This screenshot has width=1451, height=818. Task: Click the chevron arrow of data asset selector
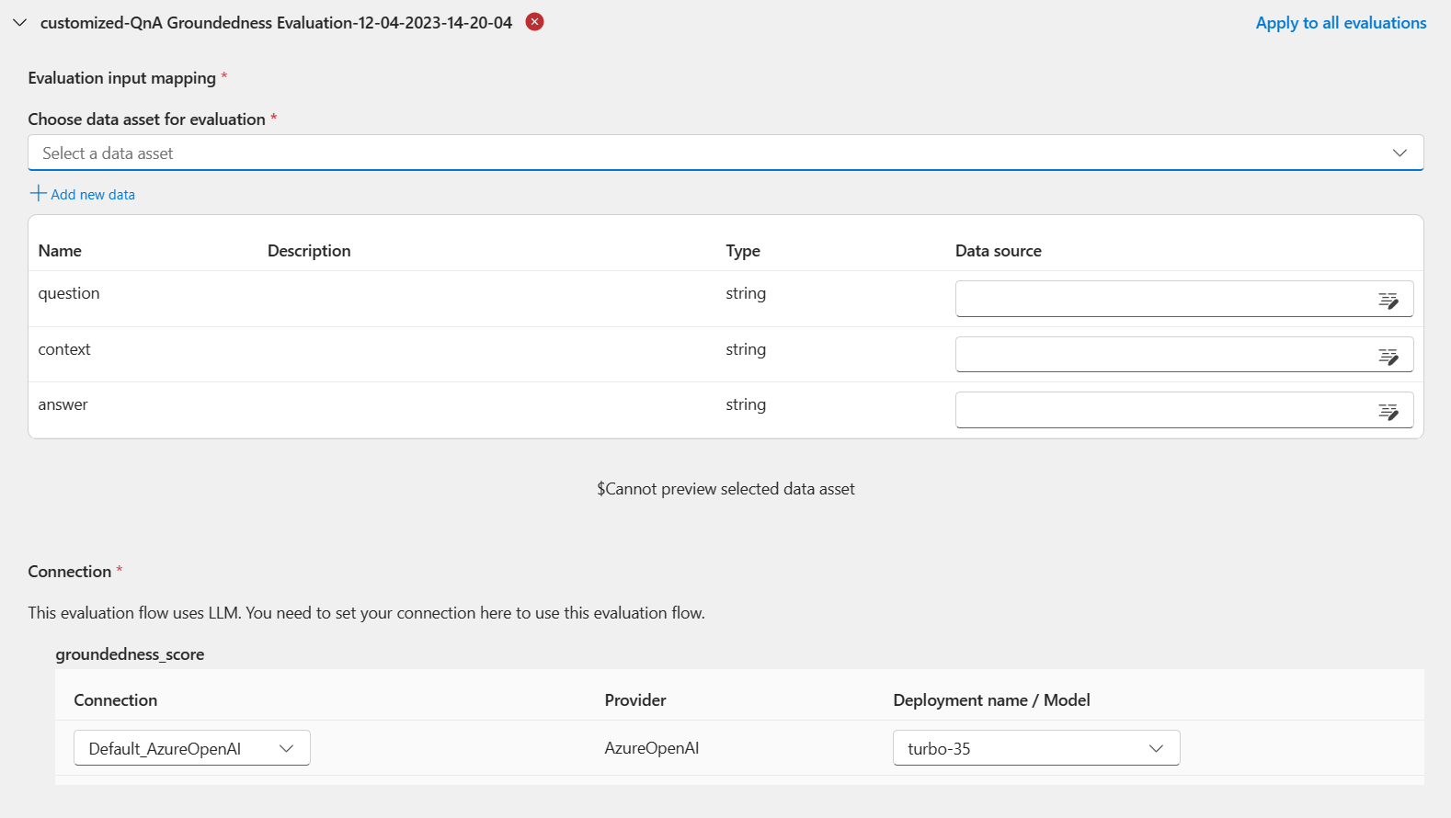tap(1400, 153)
